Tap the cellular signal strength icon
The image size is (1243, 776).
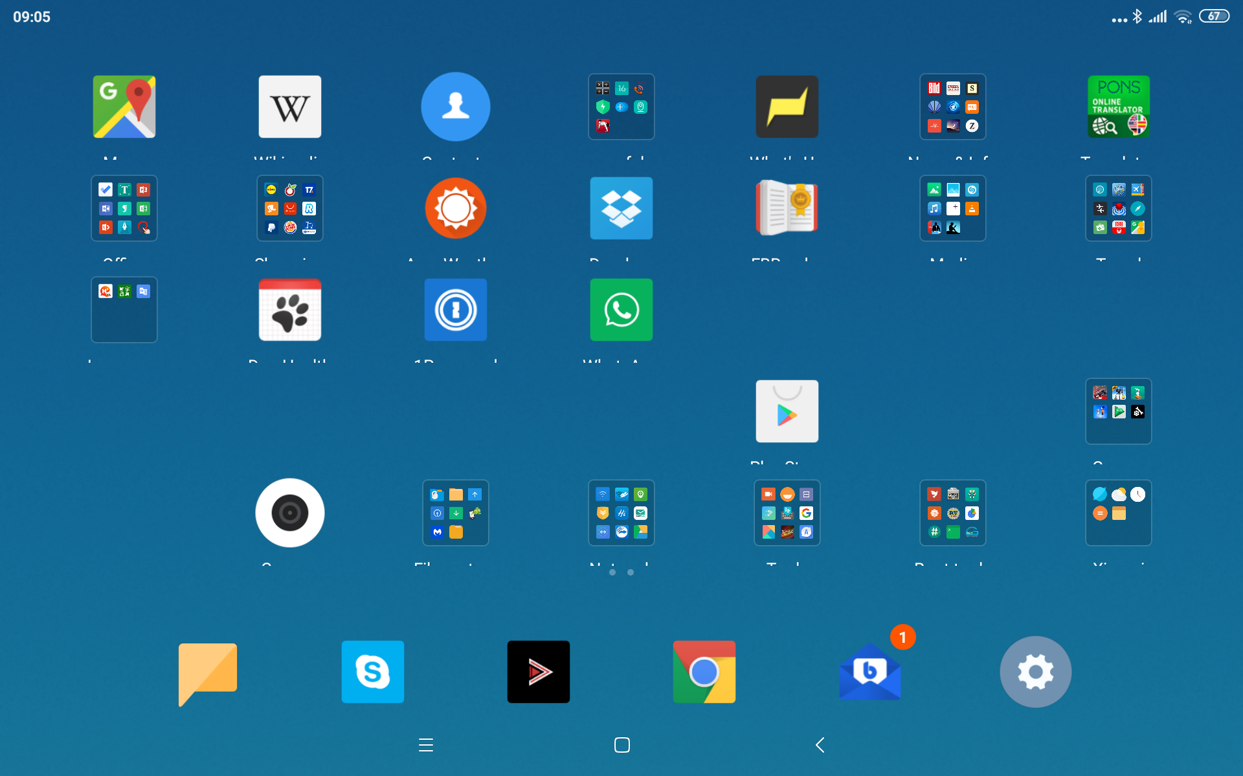1158,17
